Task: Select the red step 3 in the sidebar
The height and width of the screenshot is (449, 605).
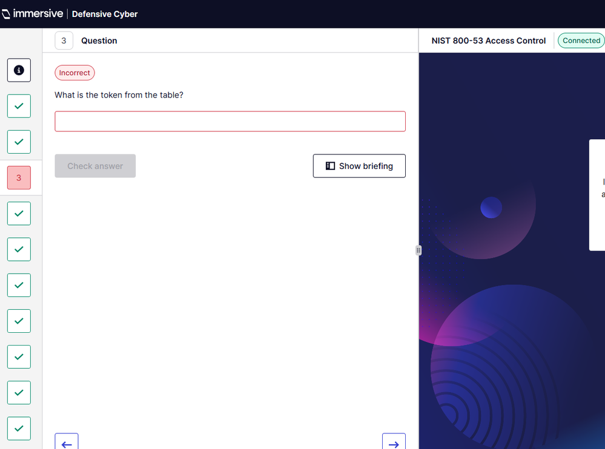Action: coord(19,178)
